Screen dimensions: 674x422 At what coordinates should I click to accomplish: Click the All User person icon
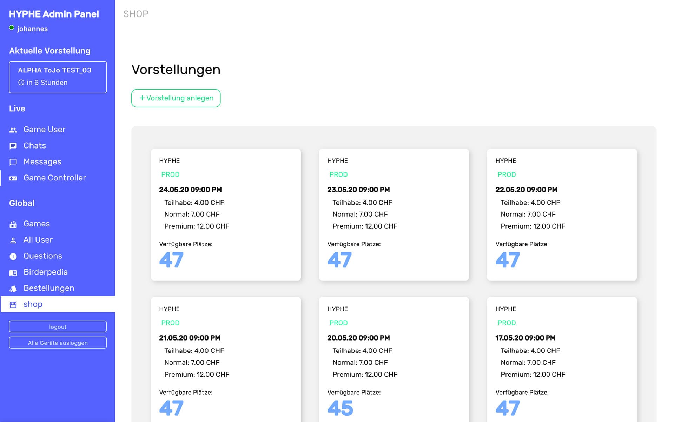click(x=13, y=240)
